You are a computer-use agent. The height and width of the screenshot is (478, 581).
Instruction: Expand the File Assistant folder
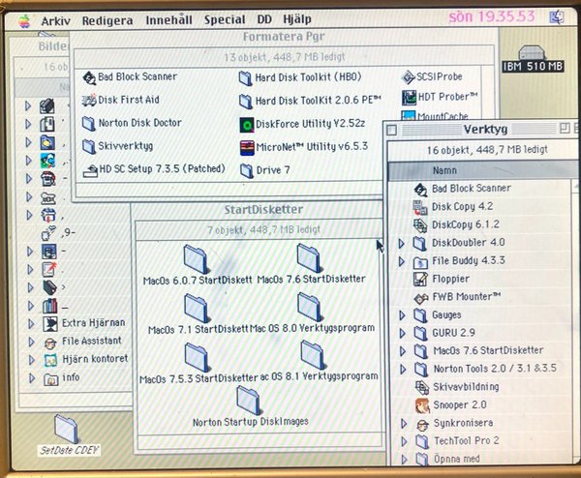pyautogui.click(x=32, y=342)
